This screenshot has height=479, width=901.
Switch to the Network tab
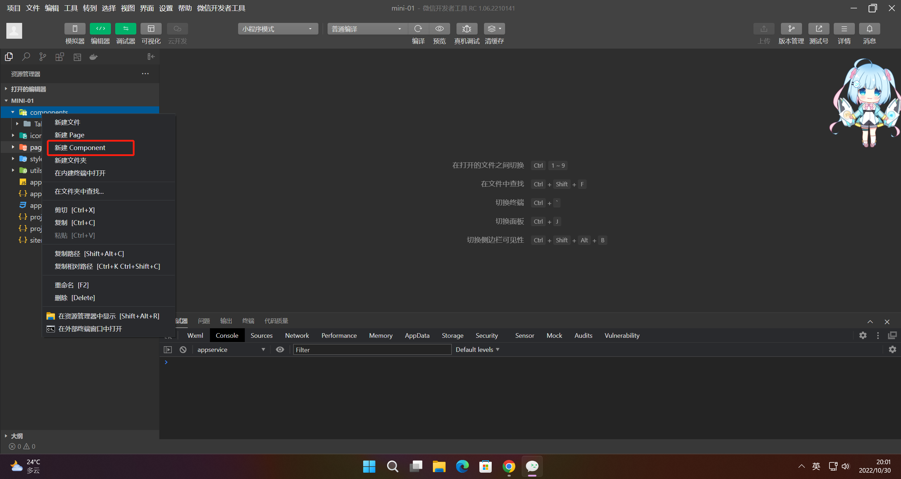(x=297, y=336)
